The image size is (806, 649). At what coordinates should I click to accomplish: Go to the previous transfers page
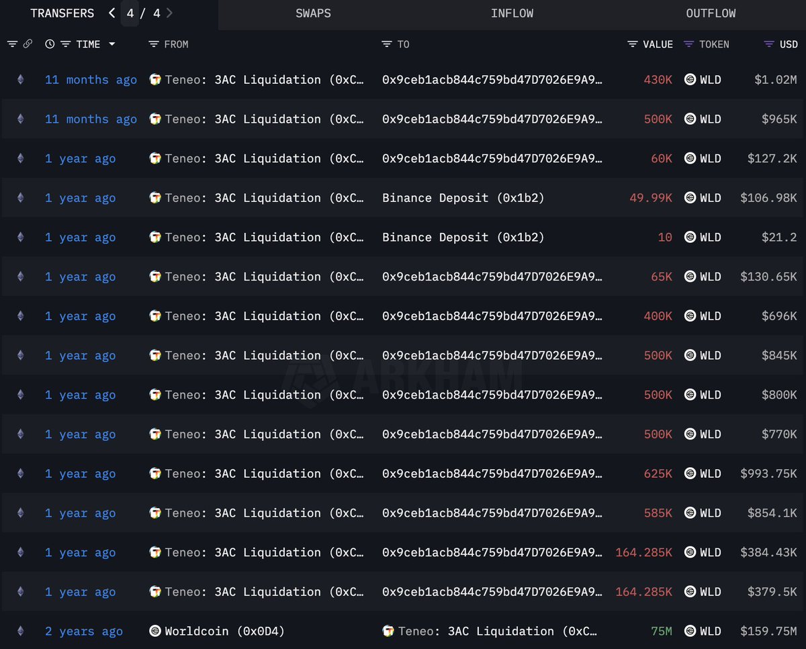click(111, 13)
